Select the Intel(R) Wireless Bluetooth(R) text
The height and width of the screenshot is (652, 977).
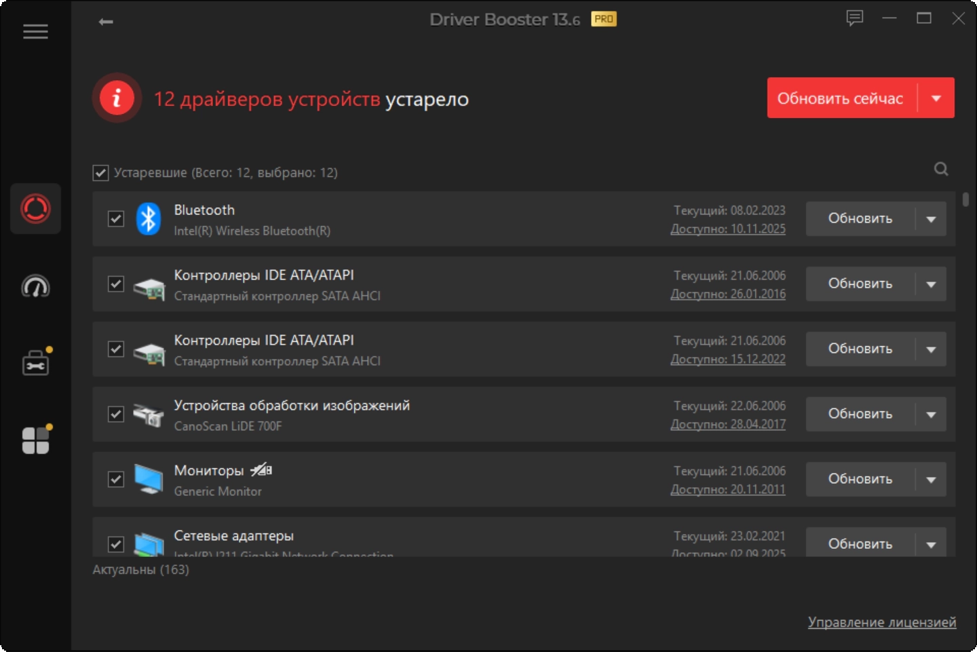[252, 231]
